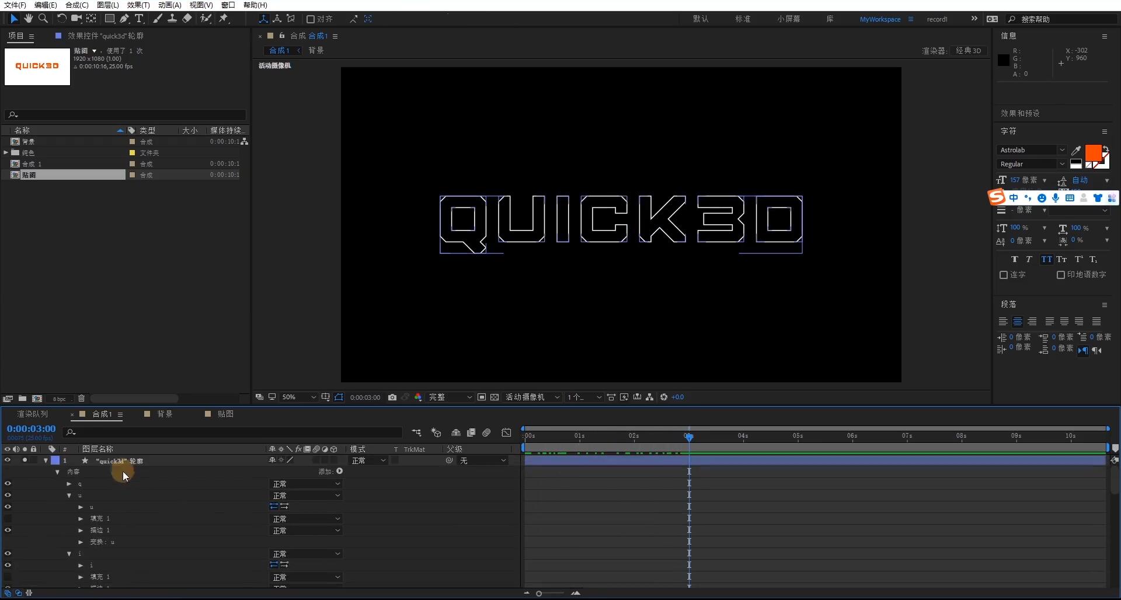This screenshot has width=1121, height=600.
Task: Collapse the 内容 contents group
Action: click(57, 472)
